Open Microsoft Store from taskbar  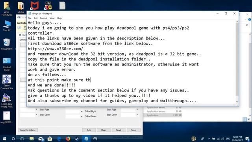[x=50, y=138]
